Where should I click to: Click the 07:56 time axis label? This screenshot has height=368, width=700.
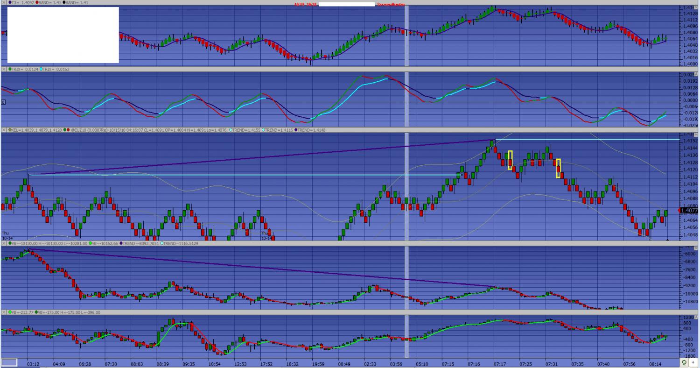click(629, 364)
